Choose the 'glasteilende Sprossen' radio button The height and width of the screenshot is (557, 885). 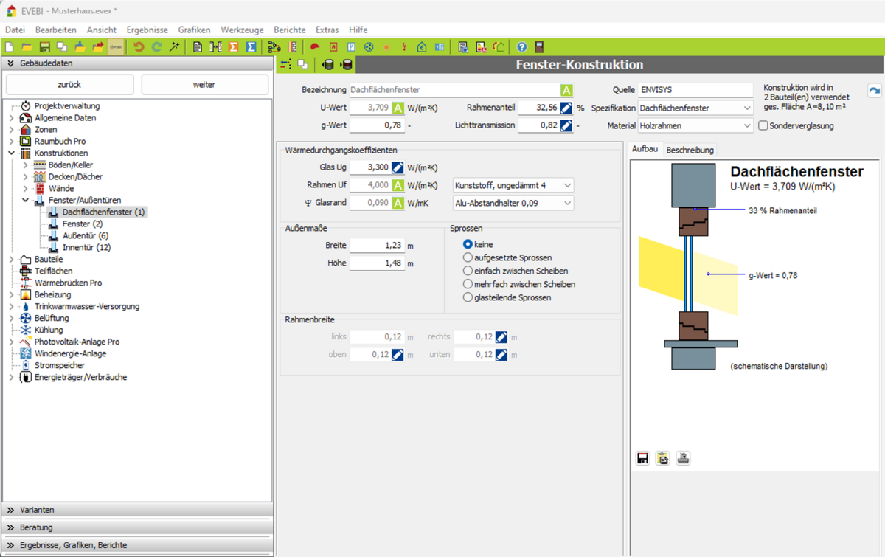(468, 298)
